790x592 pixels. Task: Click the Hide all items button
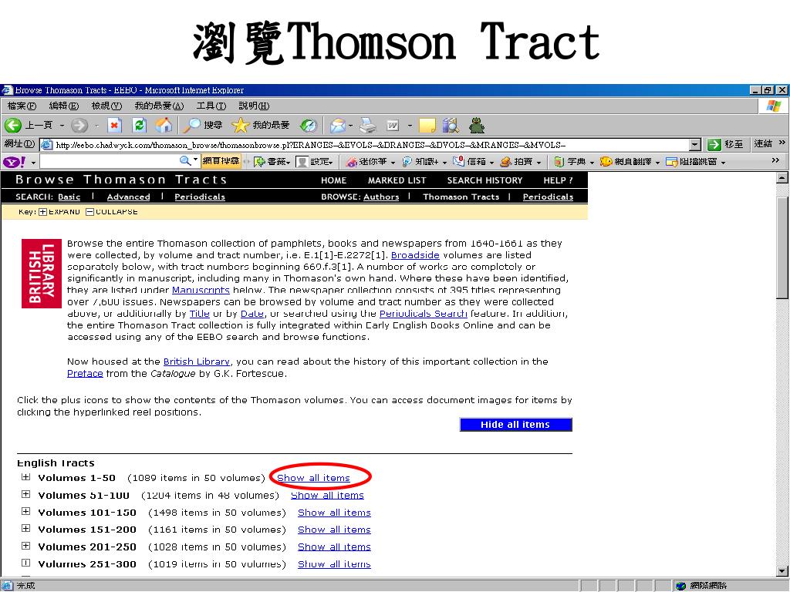(x=515, y=425)
